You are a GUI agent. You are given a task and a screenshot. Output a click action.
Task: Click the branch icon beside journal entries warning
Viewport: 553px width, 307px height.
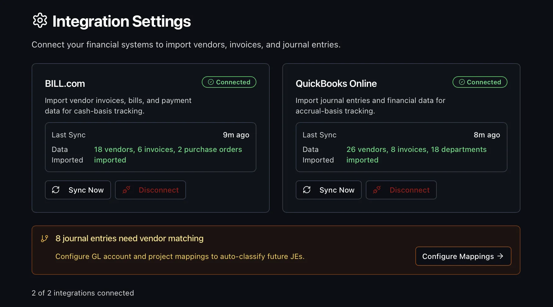pyautogui.click(x=44, y=238)
